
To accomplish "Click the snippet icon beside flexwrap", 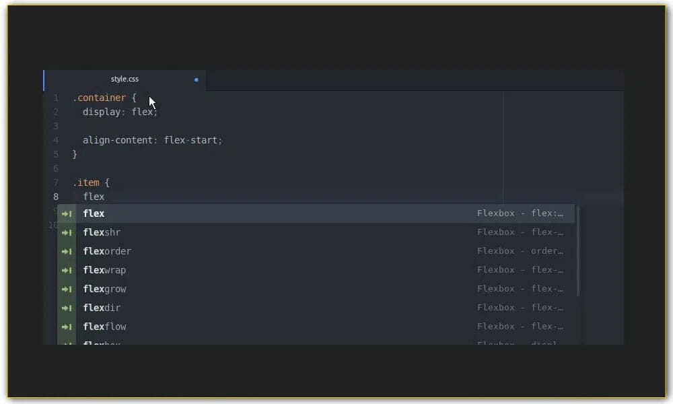I will (x=67, y=270).
